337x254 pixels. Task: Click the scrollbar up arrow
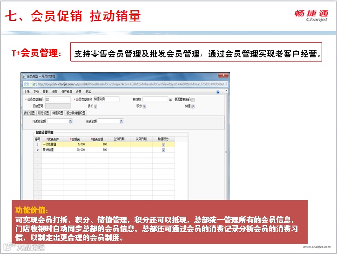click(226, 91)
